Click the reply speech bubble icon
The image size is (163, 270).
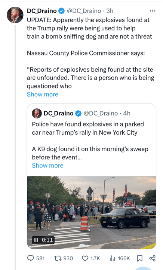pos(31,258)
